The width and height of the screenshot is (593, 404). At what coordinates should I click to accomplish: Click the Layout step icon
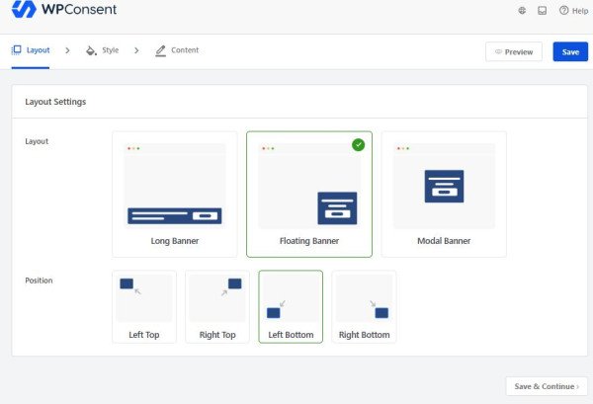(16, 50)
